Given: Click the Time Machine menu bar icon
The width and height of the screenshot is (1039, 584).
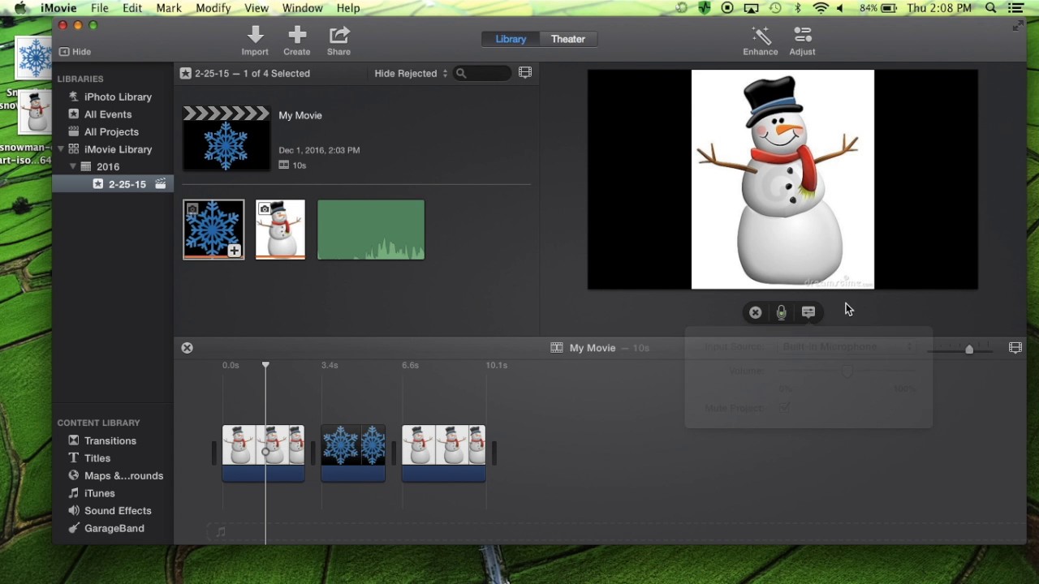Looking at the screenshot, I should pos(775,8).
